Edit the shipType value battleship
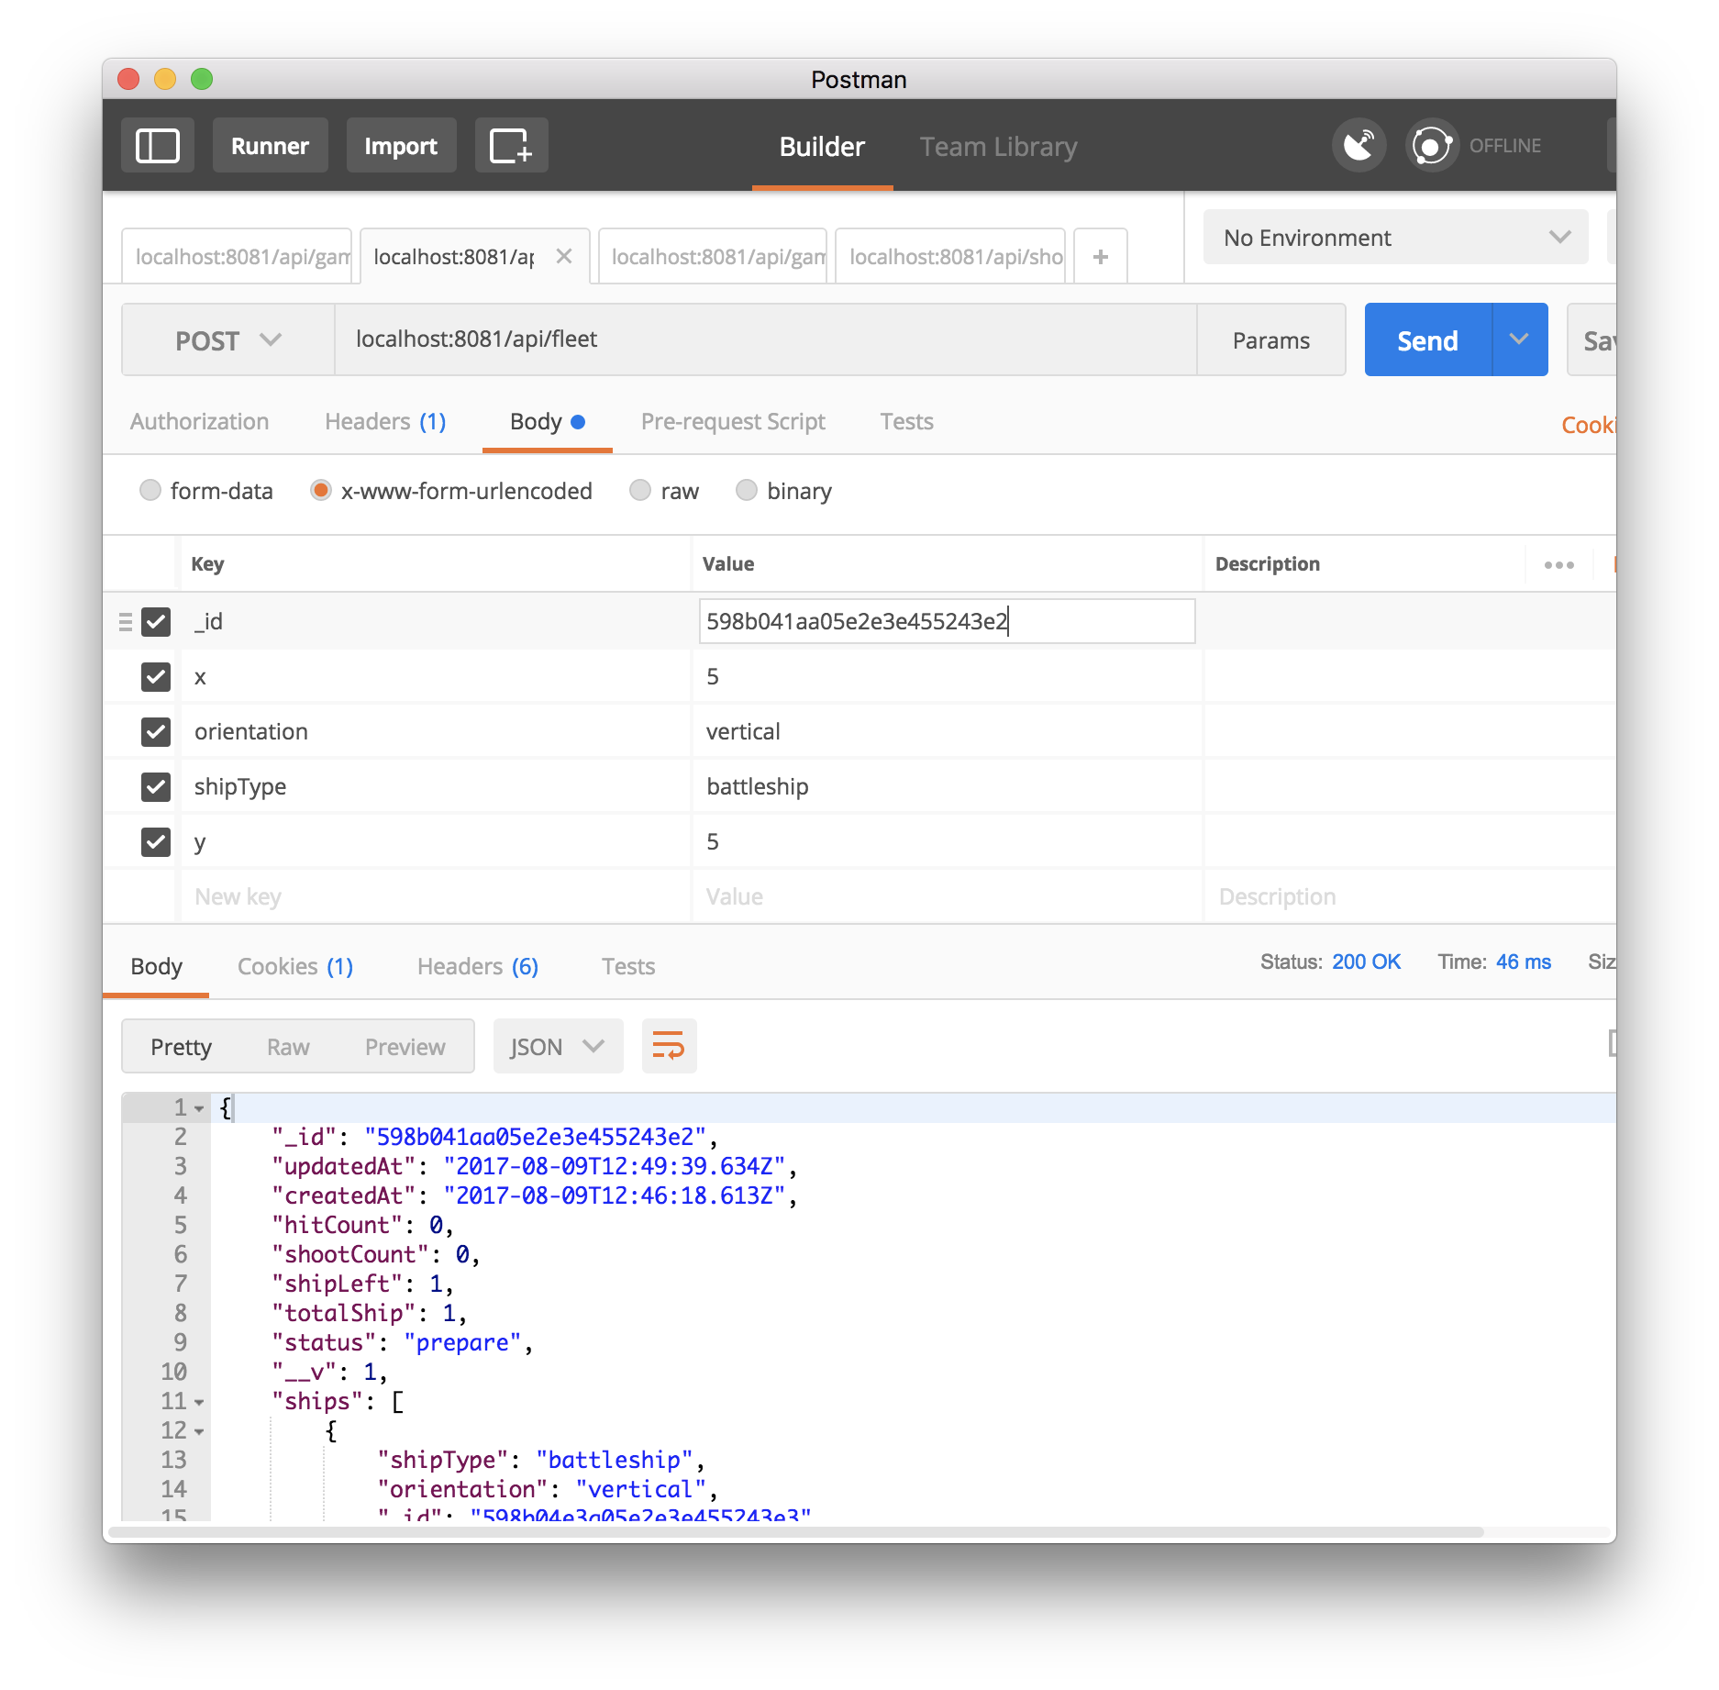Image resolution: width=1719 pixels, height=1690 pixels. tap(947, 786)
